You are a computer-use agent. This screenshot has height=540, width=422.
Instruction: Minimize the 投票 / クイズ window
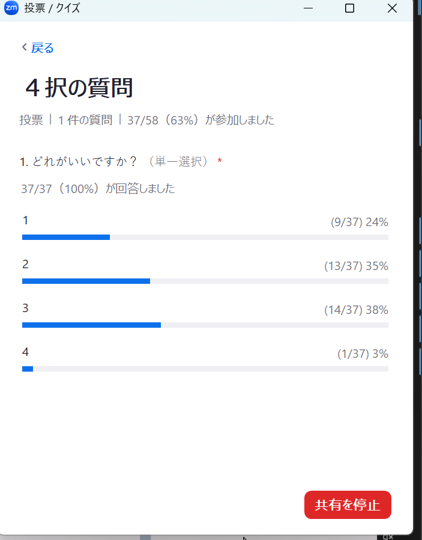pyautogui.click(x=309, y=8)
